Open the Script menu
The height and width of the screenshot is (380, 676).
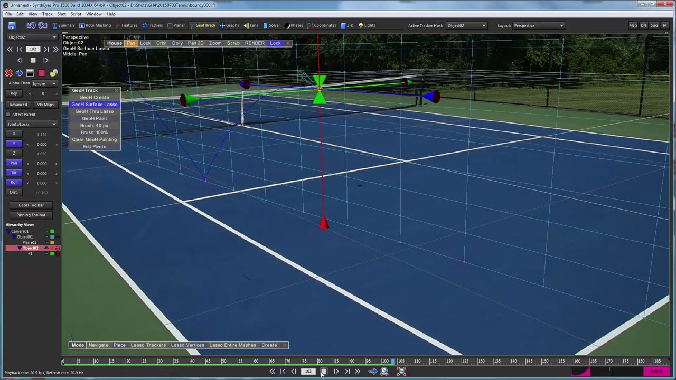(x=76, y=14)
